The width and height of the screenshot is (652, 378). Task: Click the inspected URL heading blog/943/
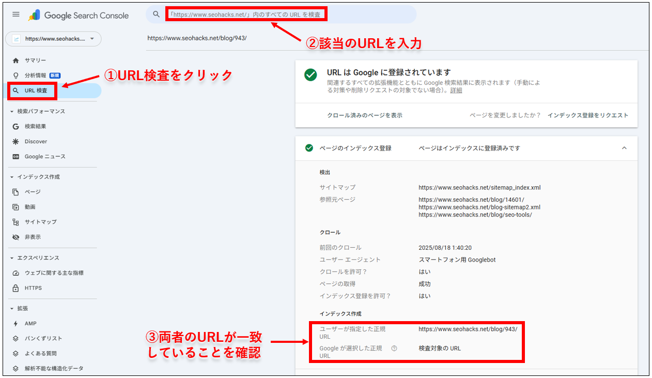tap(197, 38)
